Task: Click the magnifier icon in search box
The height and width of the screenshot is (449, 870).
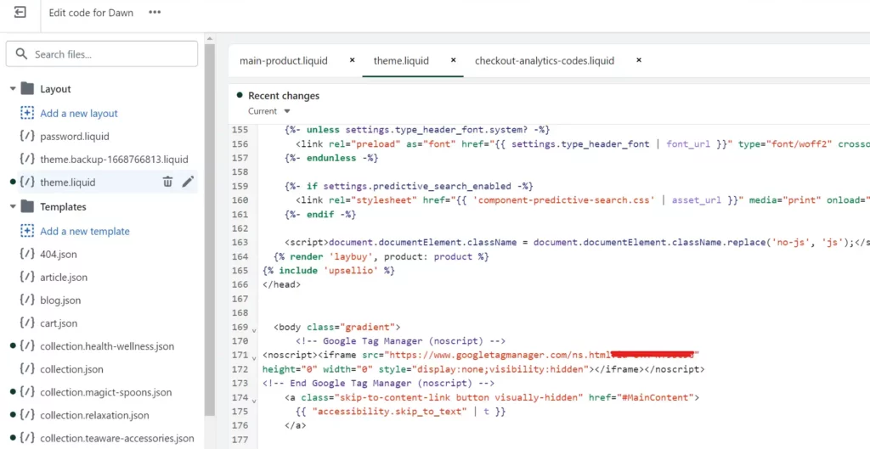Action: point(21,53)
